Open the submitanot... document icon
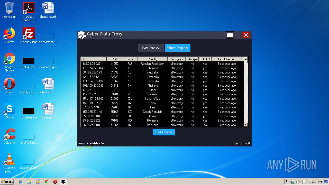 [48, 86]
